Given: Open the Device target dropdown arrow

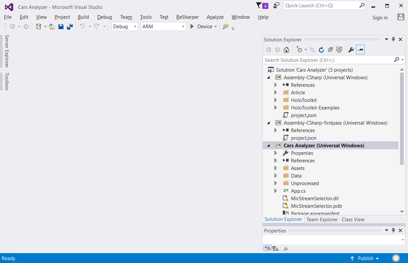Looking at the screenshot, I should 216,27.
